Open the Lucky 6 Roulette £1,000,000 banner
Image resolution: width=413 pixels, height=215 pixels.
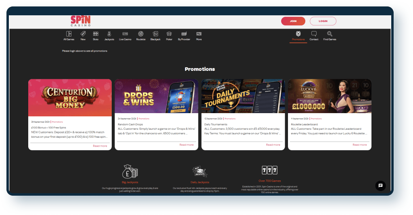pos(330,96)
